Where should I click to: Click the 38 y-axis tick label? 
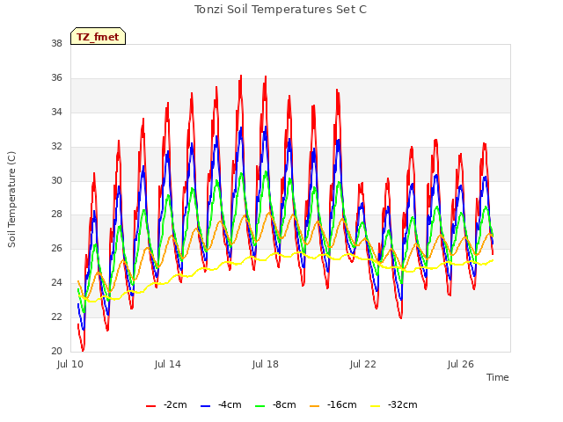(x=56, y=44)
